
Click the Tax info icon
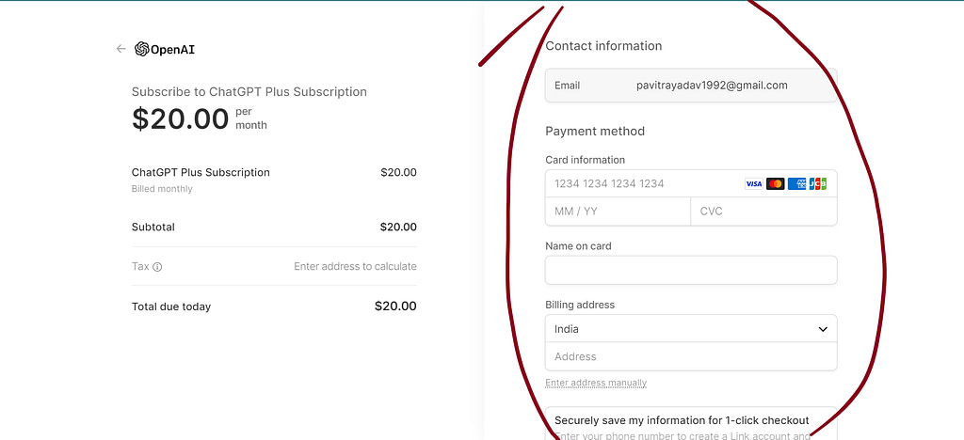tap(157, 267)
